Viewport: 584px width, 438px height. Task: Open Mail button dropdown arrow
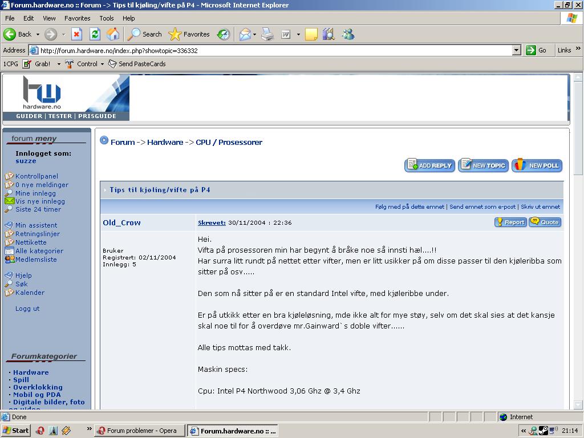pos(255,34)
